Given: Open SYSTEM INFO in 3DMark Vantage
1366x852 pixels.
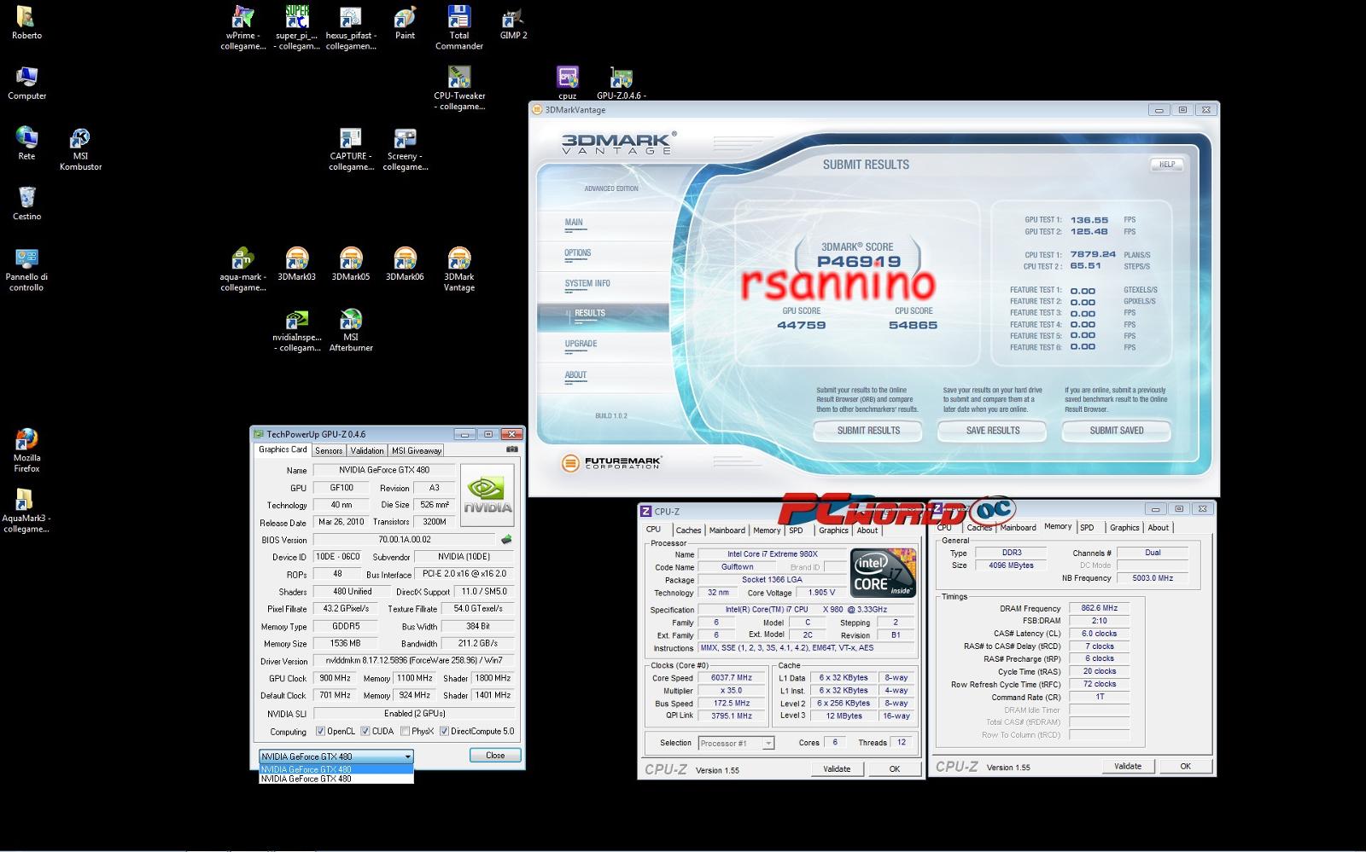Looking at the screenshot, I should (587, 283).
